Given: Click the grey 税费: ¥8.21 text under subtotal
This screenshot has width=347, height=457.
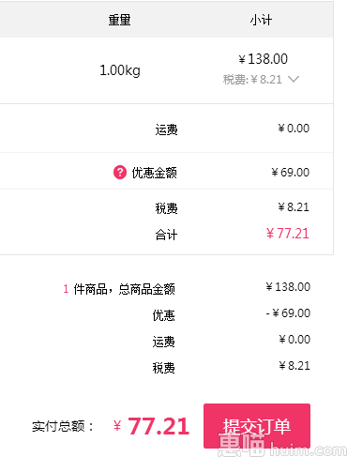Looking at the screenshot, I should [252, 80].
